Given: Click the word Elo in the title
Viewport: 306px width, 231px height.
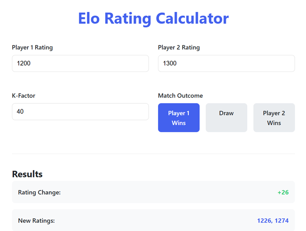Looking at the screenshot, I should coord(91,18).
